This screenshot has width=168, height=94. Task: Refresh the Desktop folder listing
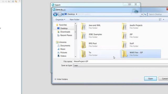[x=145, y=14]
